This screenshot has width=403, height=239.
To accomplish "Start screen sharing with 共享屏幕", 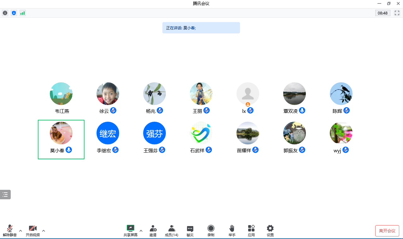I will (131, 231).
